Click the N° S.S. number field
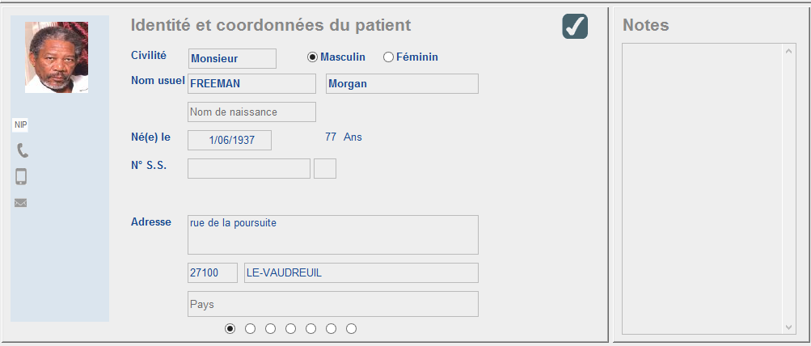The width and height of the screenshot is (811, 346). pos(249,169)
